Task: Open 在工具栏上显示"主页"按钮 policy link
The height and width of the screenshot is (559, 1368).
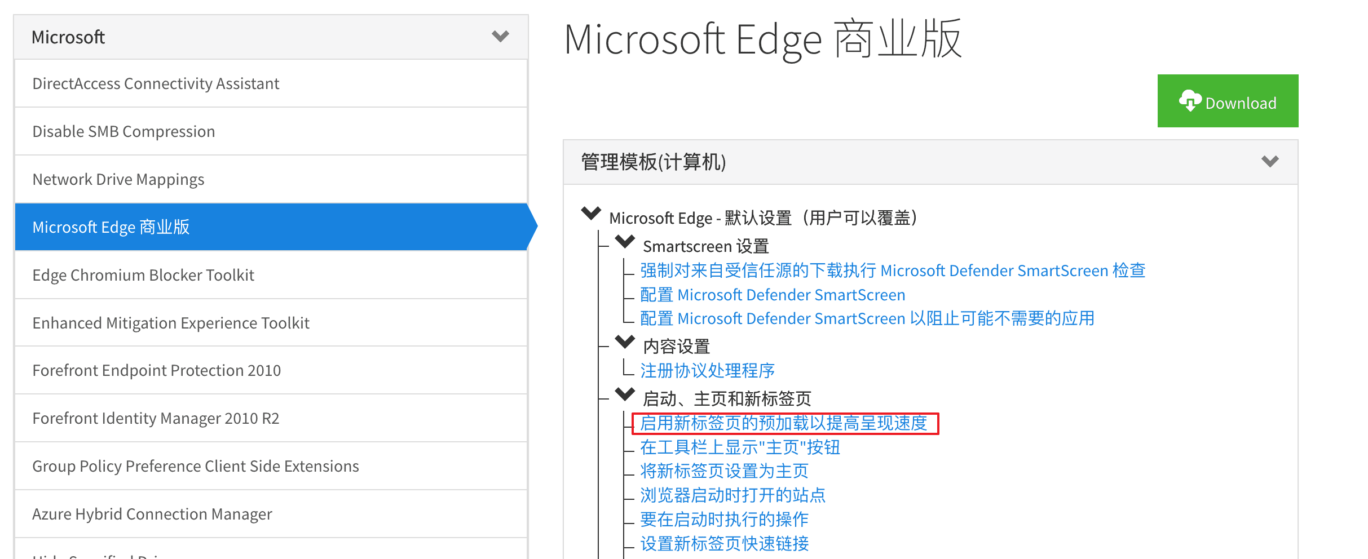Action: point(740,447)
